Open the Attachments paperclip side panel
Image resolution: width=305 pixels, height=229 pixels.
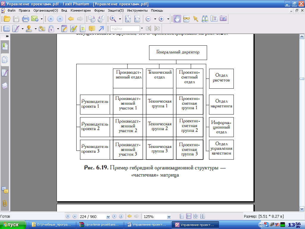(x=5, y=203)
